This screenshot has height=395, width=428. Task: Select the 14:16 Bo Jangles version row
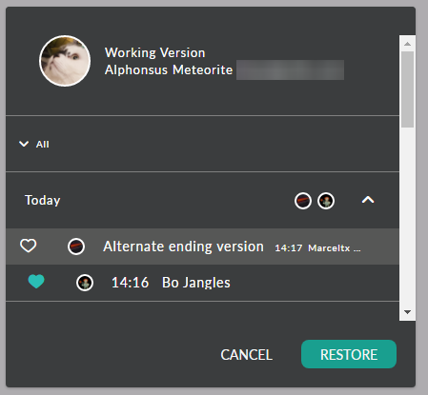pyautogui.click(x=202, y=283)
